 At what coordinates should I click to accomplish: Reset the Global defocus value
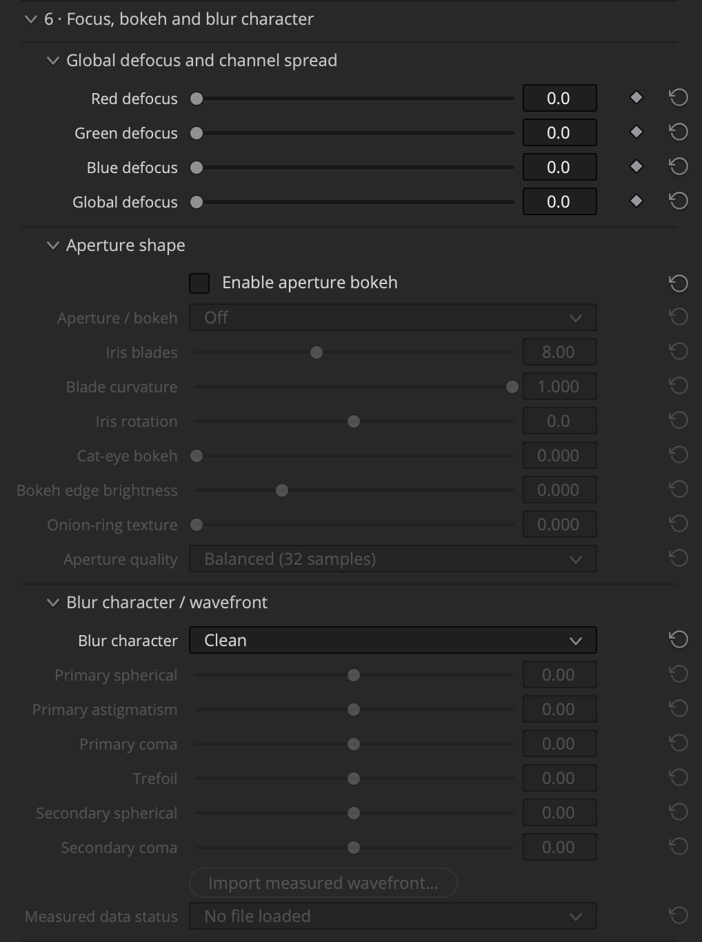[x=679, y=201]
